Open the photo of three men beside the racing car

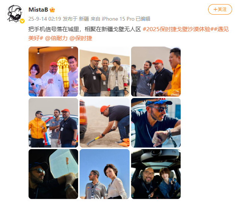53,123
